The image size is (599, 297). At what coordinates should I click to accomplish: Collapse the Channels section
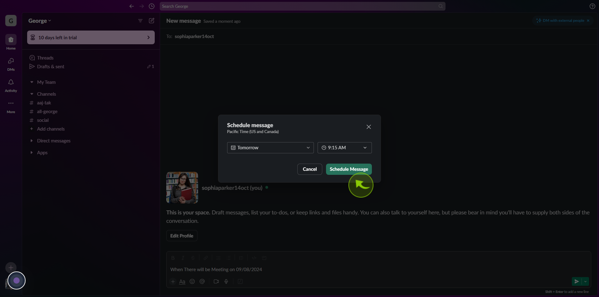(x=32, y=94)
